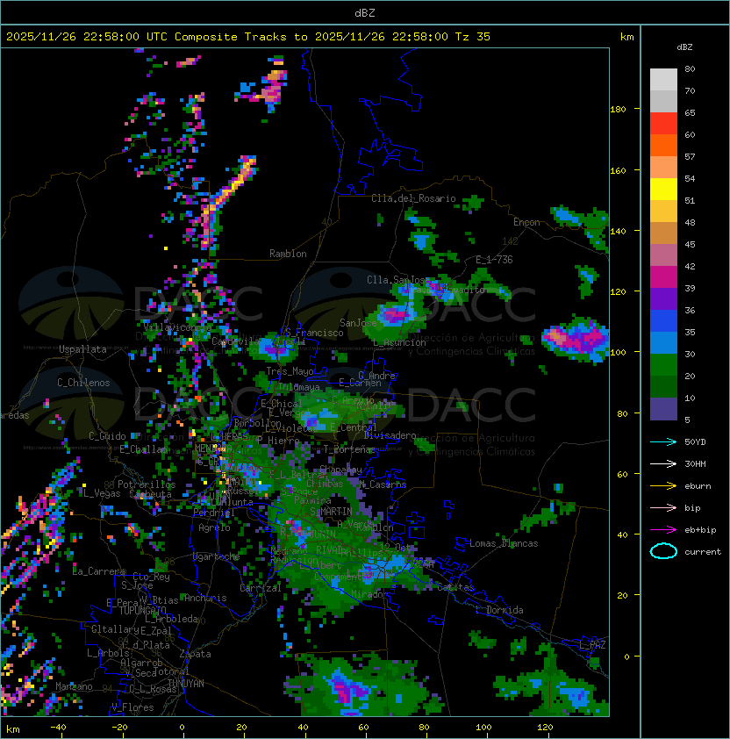Click the cyan ellipse current-storm legend icon
Image resolution: width=730 pixels, height=739 pixels.
(x=663, y=551)
